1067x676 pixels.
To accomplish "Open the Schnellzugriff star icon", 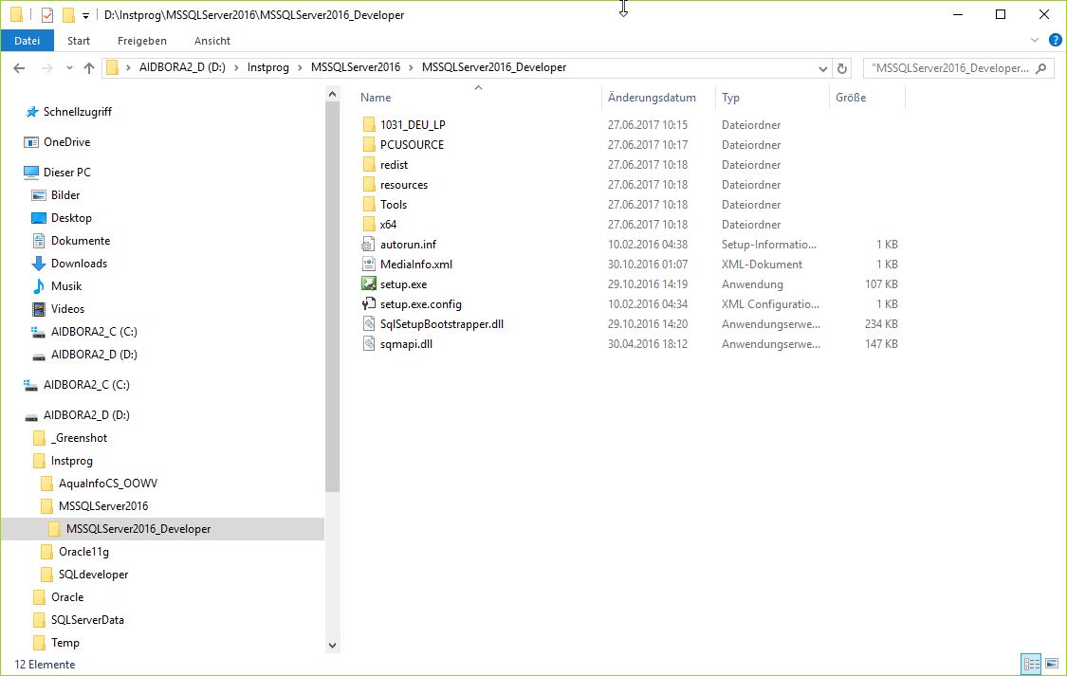I will click(31, 112).
